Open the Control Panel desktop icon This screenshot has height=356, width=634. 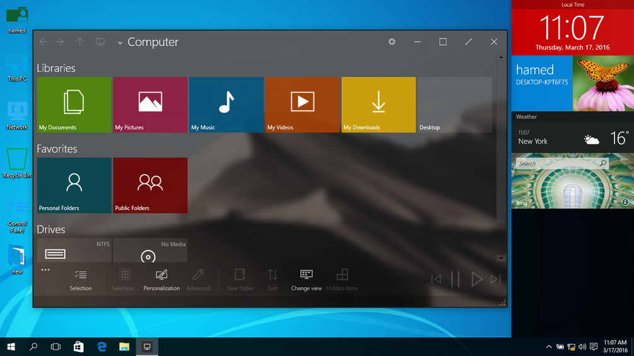(x=17, y=216)
